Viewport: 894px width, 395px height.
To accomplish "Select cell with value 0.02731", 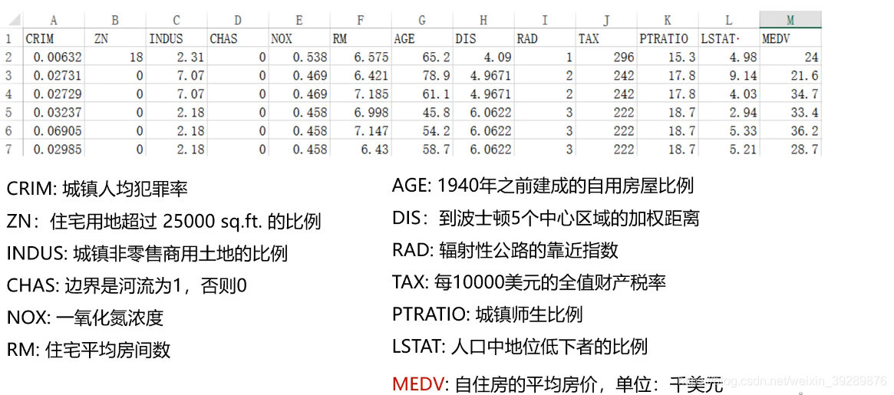I will coord(54,76).
